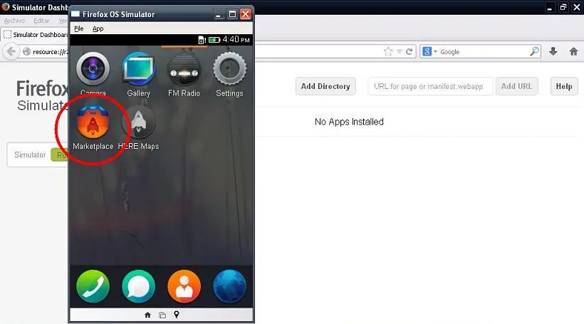Close the Firefox OS Simulator window

246,14
